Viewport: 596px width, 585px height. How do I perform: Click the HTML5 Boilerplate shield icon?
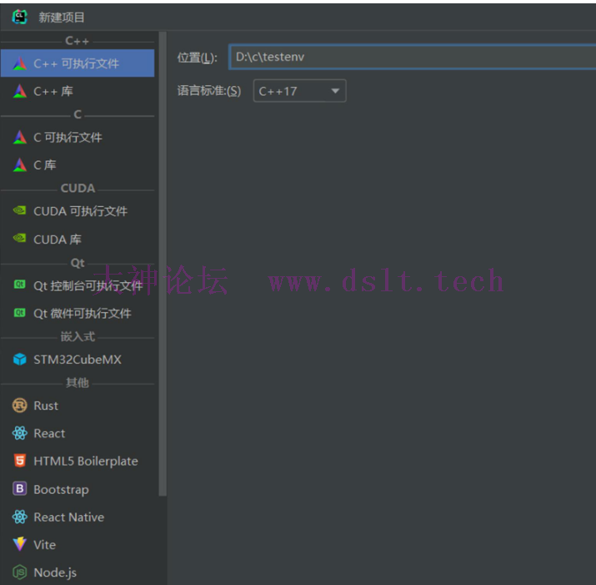coord(20,461)
